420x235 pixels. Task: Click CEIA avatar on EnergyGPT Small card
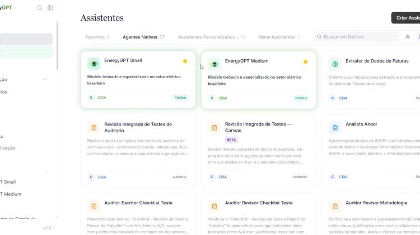(x=91, y=98)
